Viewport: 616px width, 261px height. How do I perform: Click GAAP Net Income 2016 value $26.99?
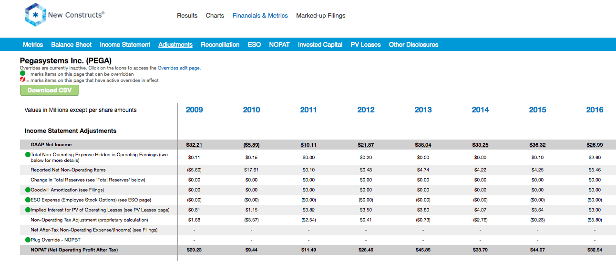(x=595, y=145)
